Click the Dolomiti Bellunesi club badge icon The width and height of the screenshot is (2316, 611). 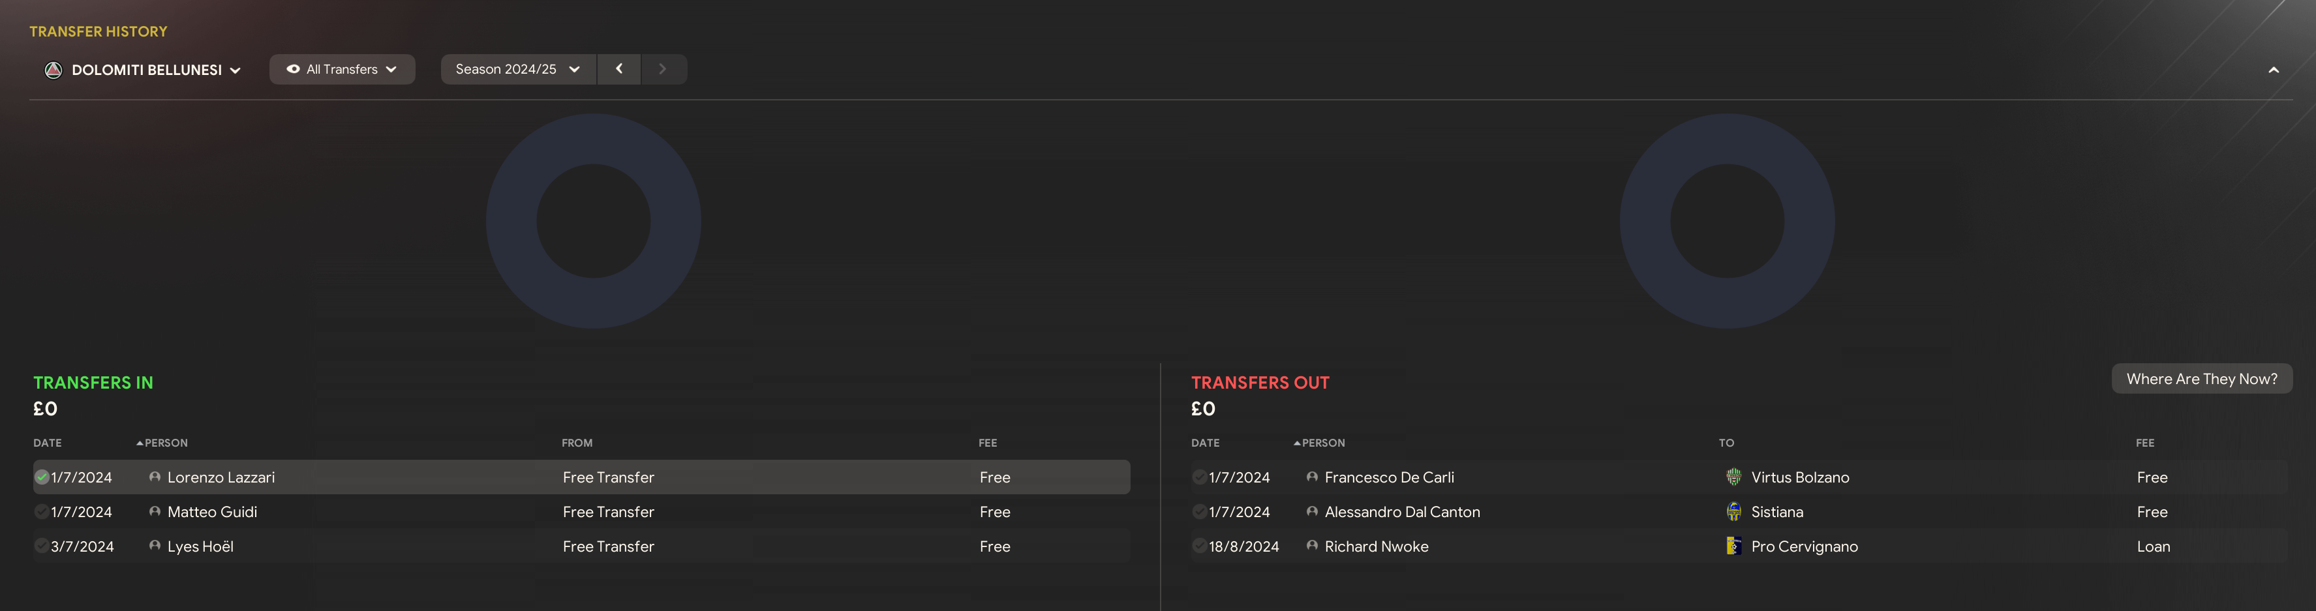54,70
